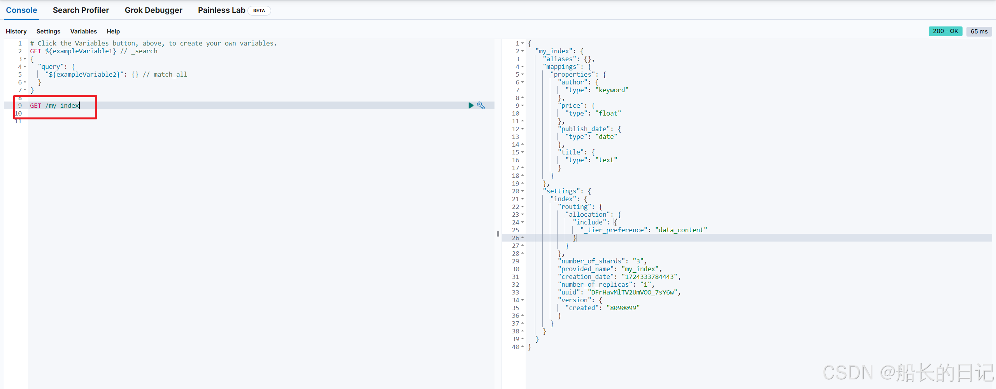Collapse the "query" block in the request editor

[25, 67]
